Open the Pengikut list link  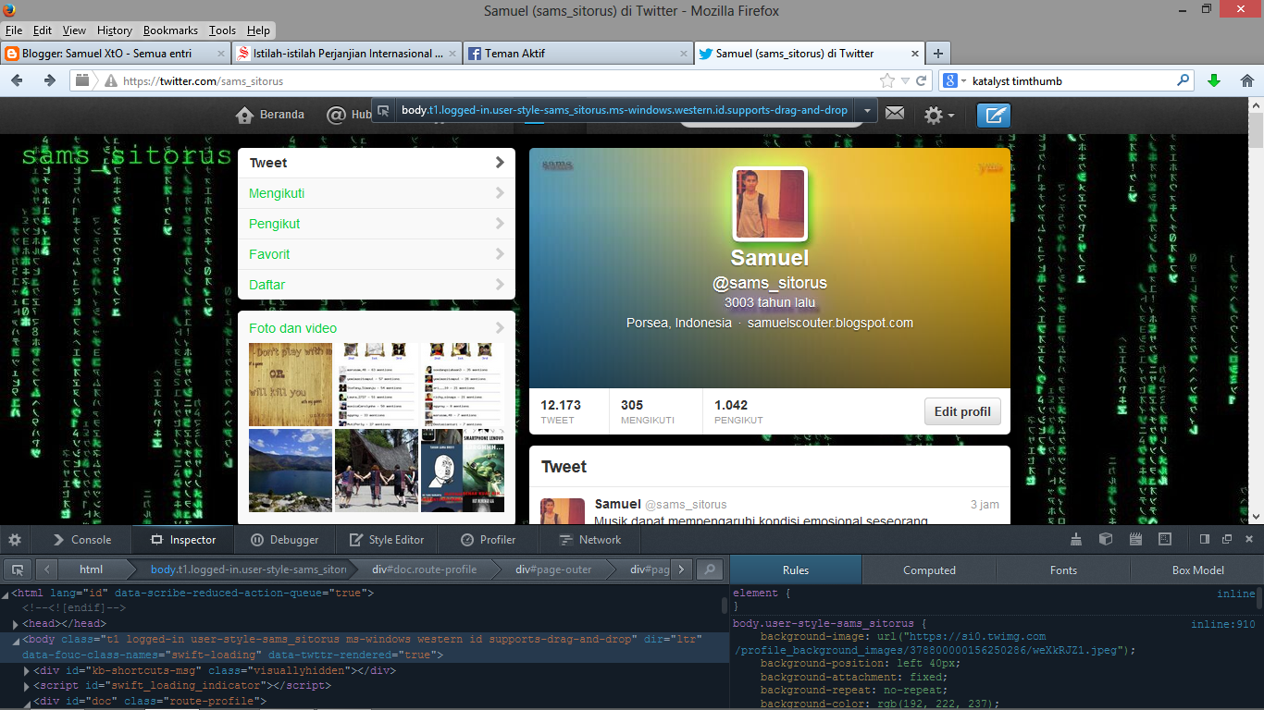377,224
